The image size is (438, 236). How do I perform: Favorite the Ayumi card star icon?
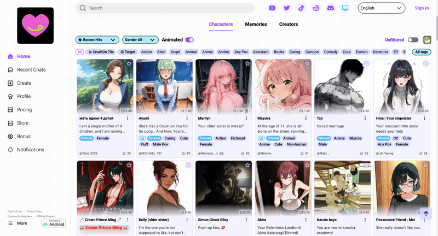[188, 64]
